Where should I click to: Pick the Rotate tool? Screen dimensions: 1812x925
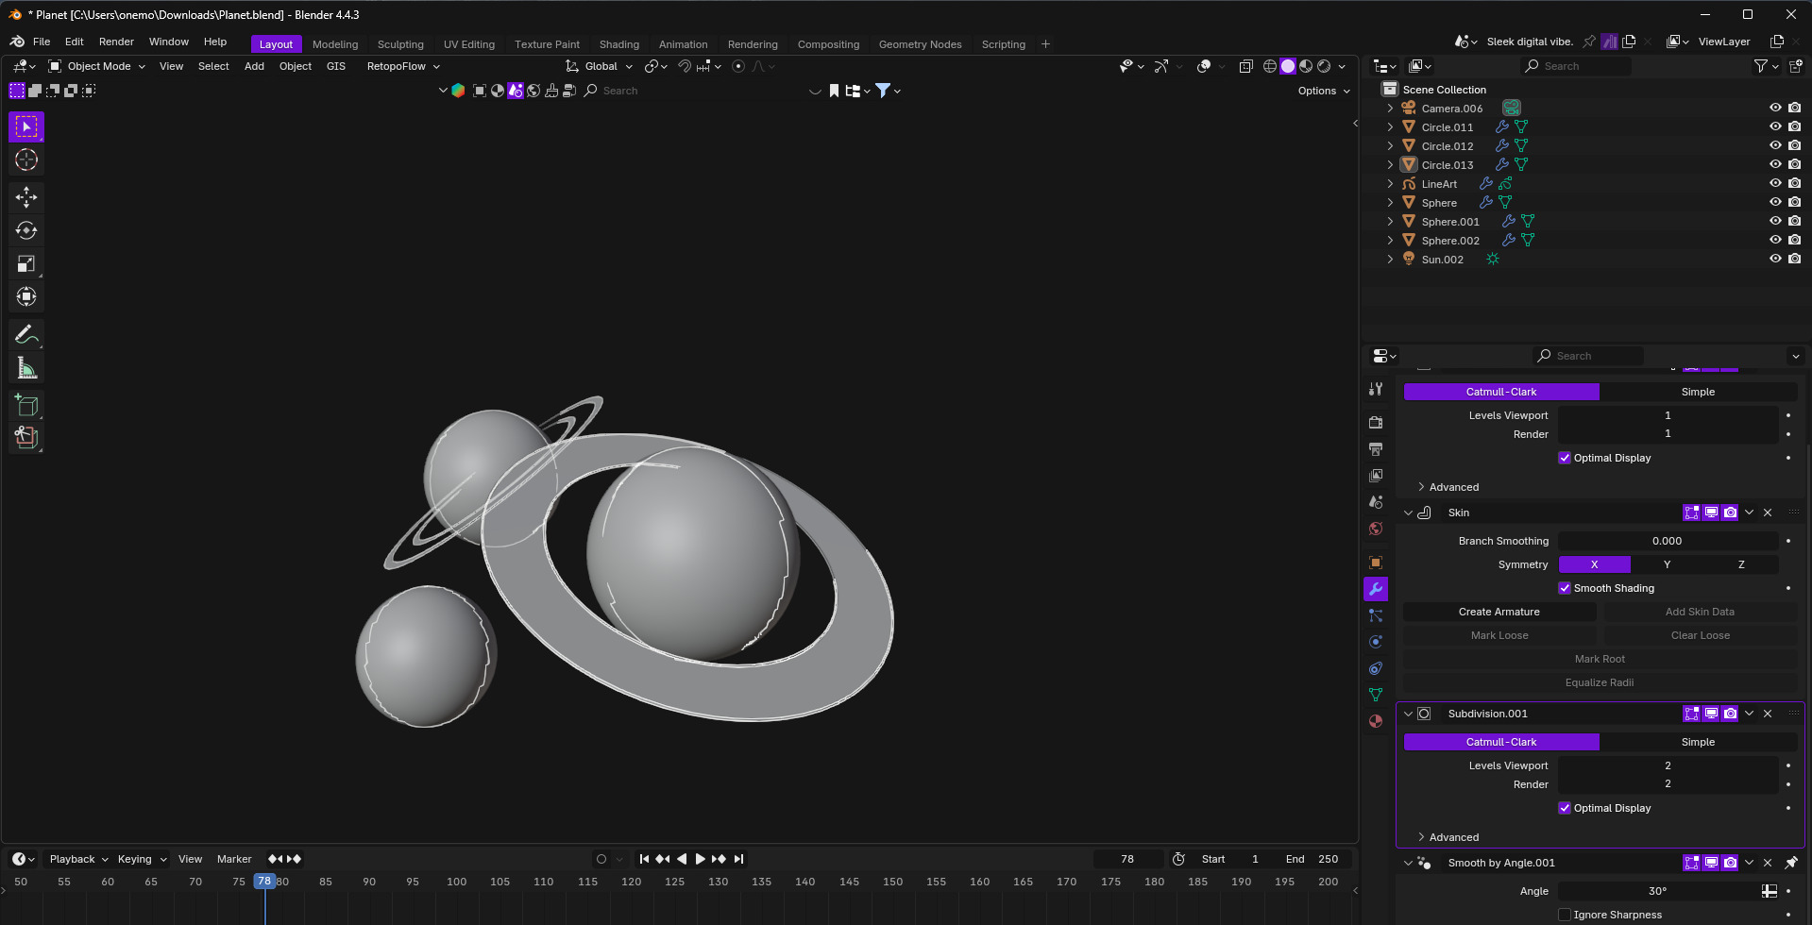click(26, 230)
